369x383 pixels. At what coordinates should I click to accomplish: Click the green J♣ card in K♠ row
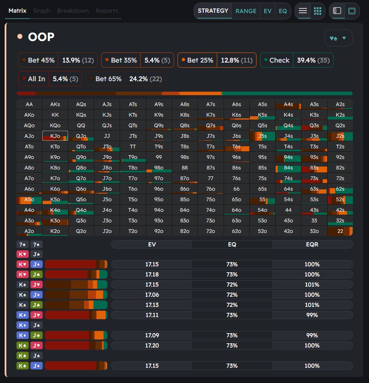coord(36,305)
